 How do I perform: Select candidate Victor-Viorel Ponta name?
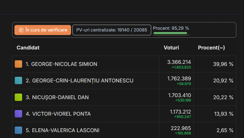[x=58, y=114]
